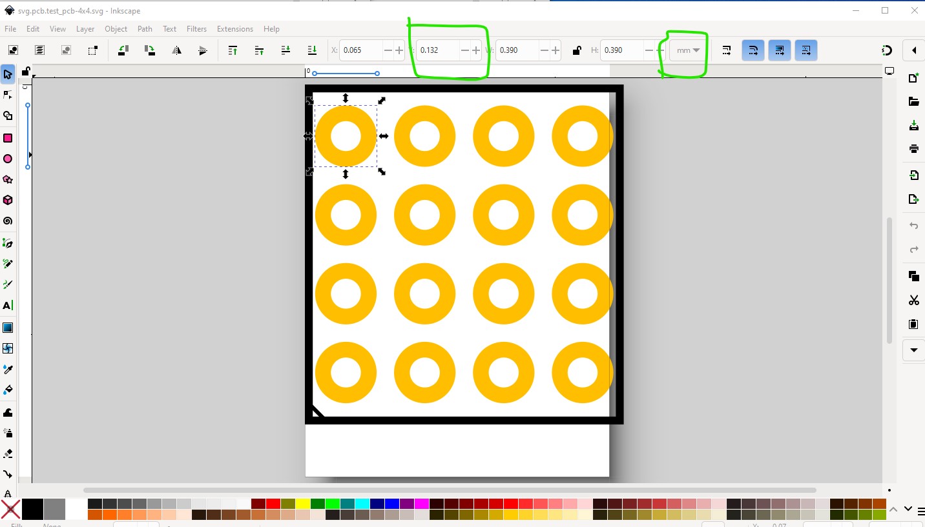
Task: Click the Height field showing 0.390
Action: point(623,50)
